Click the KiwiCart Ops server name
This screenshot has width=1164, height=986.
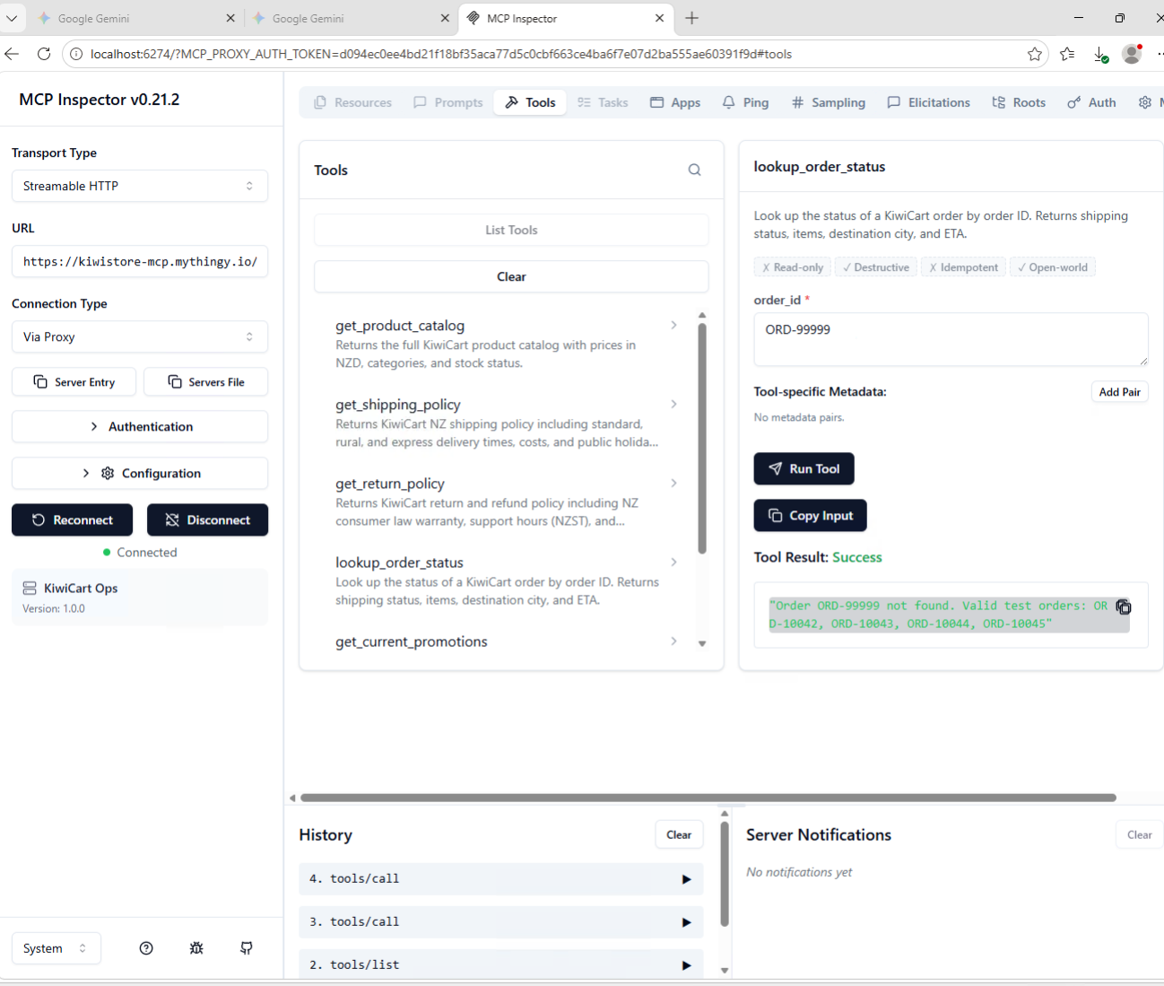coord(81,588)
